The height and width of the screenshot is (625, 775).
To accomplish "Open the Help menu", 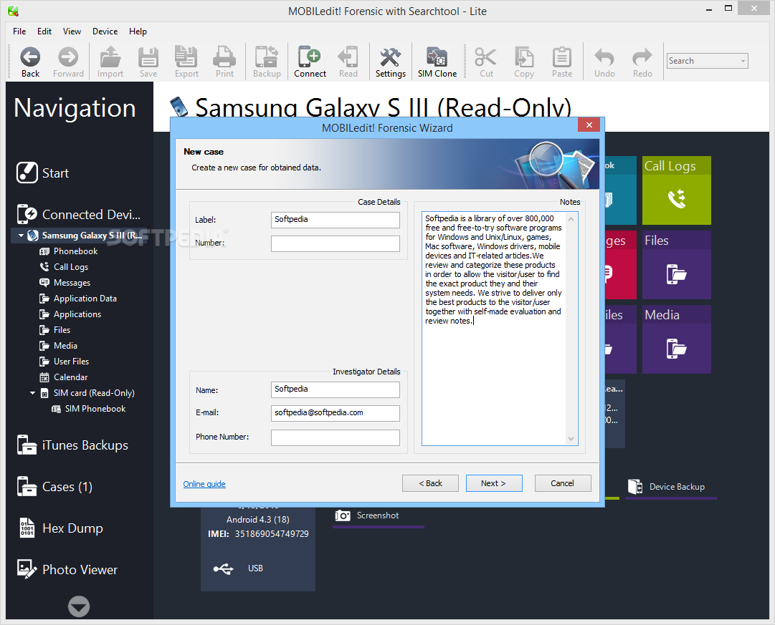I will (138, 31).
